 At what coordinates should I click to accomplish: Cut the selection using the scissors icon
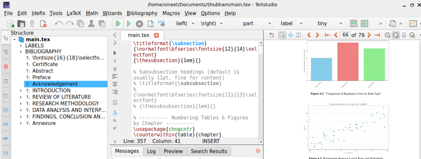(x=91, y=24)
